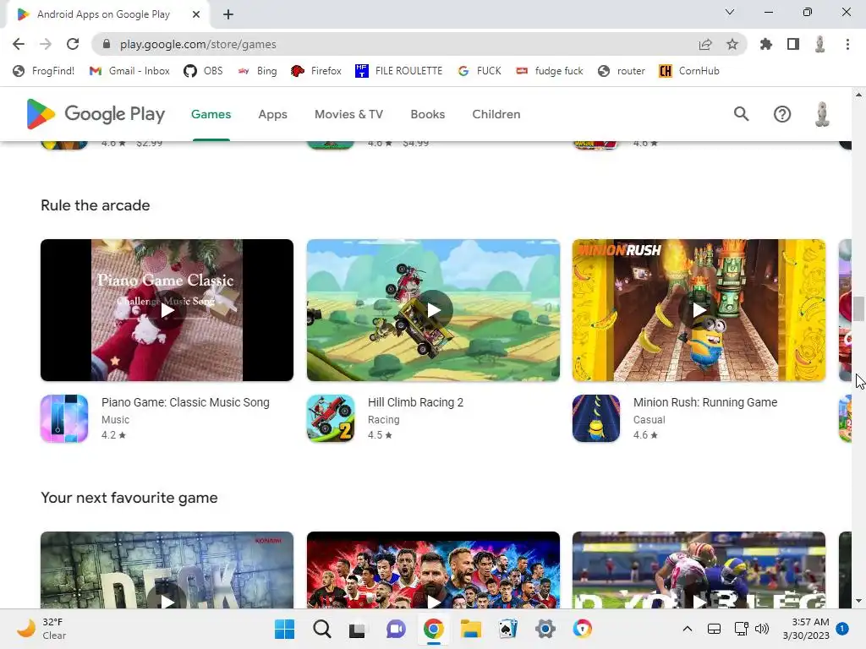Switch to the Movies & TV tab
The width and height of the screenshot is (866, 649).
click(x=348, y=114)
